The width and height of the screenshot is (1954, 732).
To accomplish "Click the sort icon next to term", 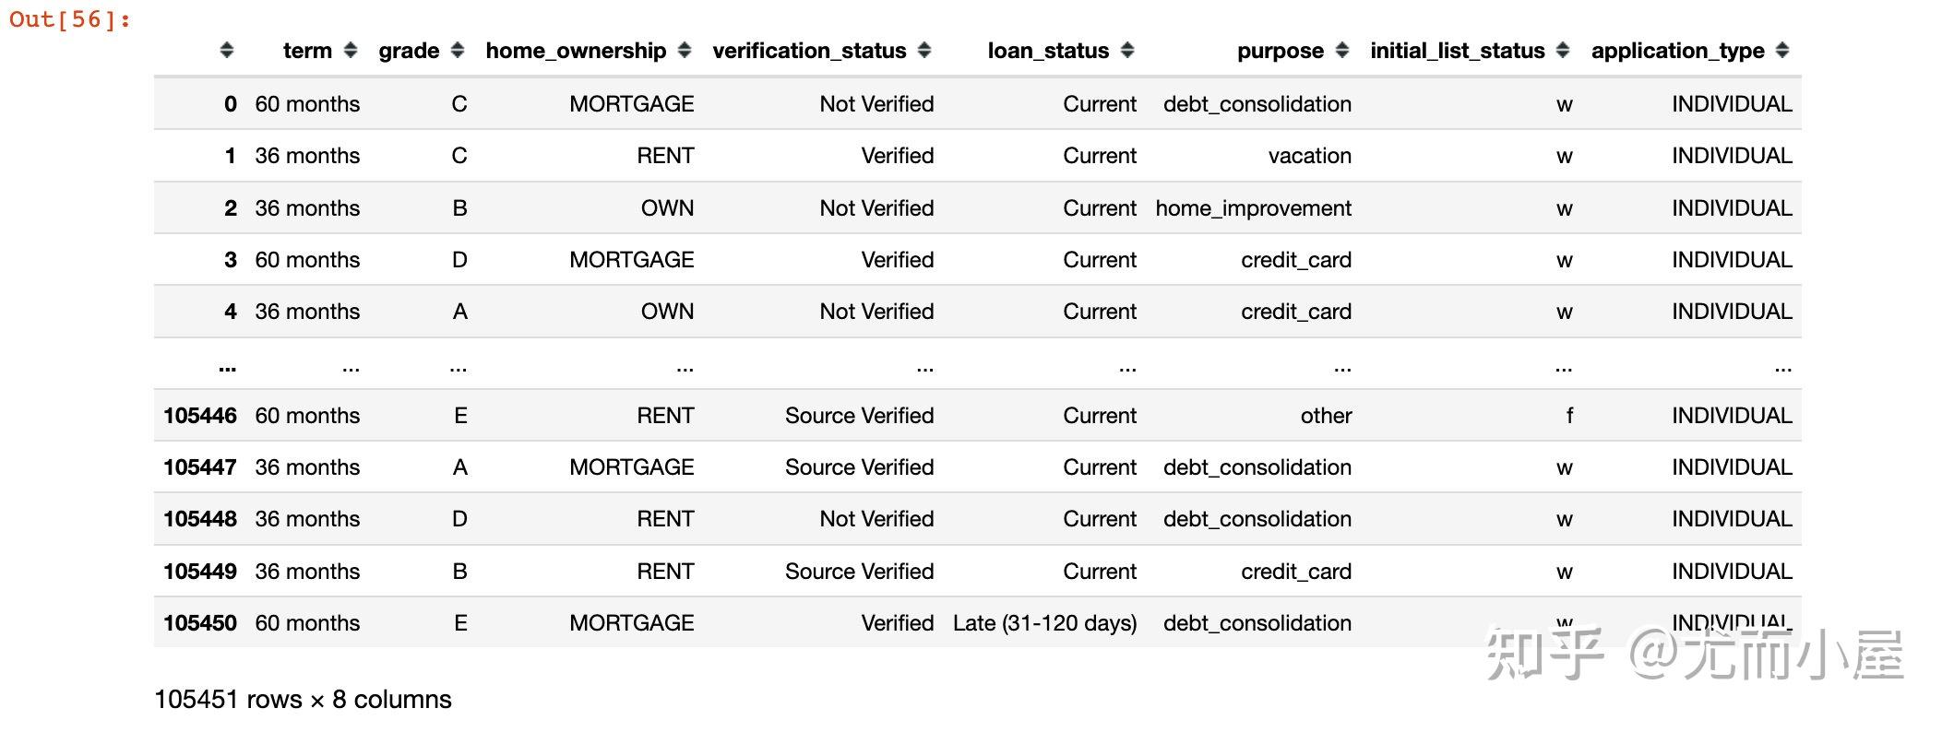I will click(350, 51).
